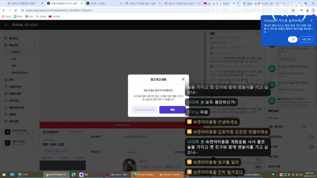The width and height of the screenshot is (317, 178).
Task: Expand the 시청자 관리 section
Action: point(20,87)
